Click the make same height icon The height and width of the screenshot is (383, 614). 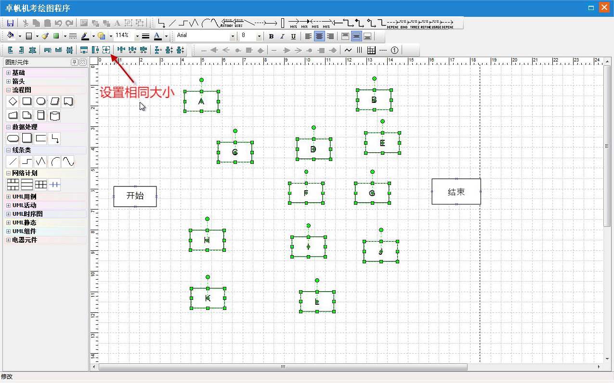[x=95, y=50]
